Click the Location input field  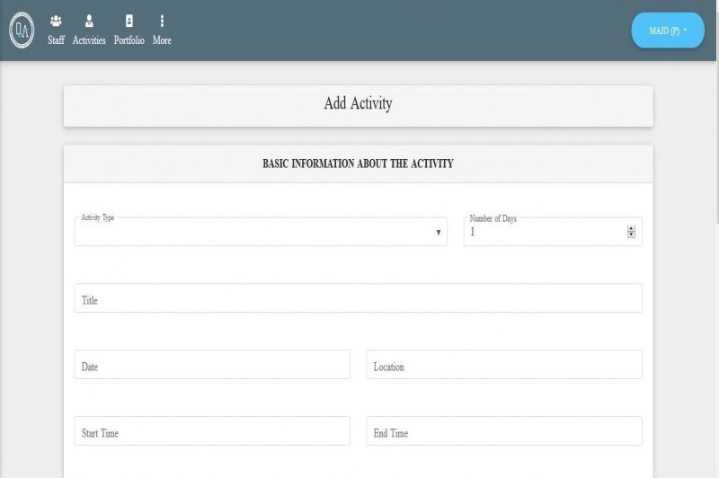point(504,366)
